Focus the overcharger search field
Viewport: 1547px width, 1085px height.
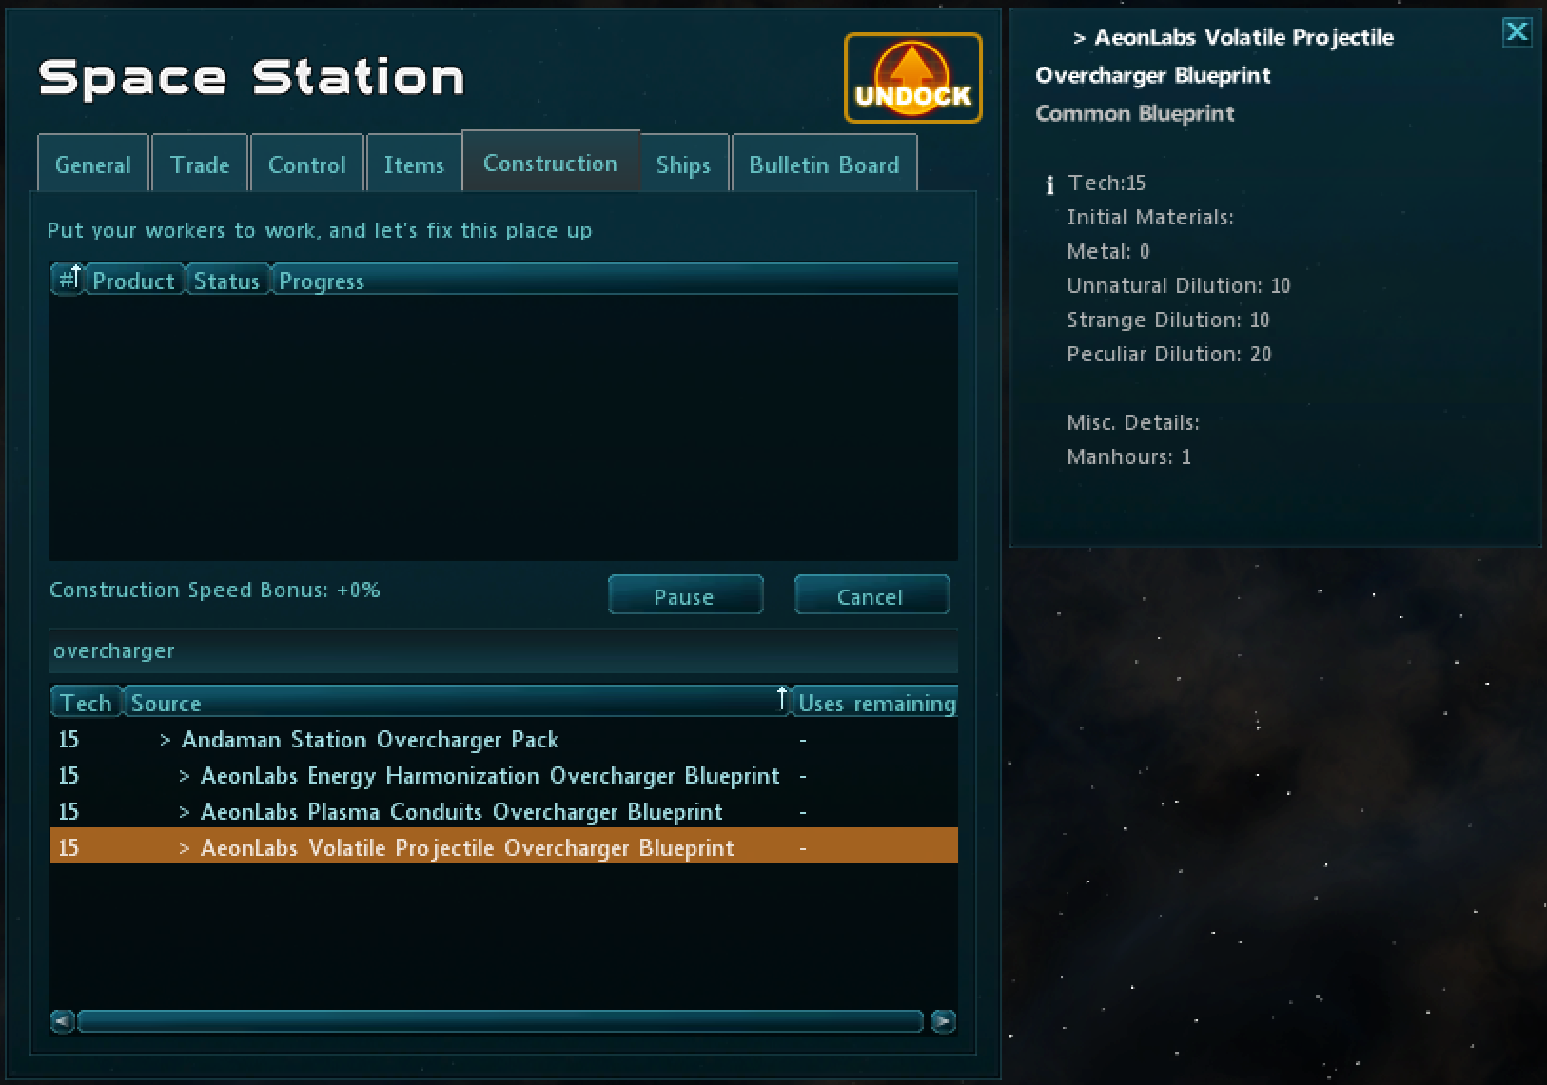pyautogui.click(x=502, y=651)
